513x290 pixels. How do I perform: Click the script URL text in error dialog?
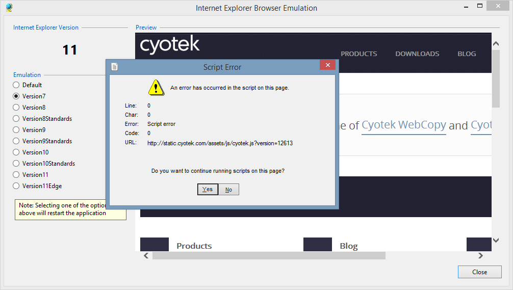(220, 143)
